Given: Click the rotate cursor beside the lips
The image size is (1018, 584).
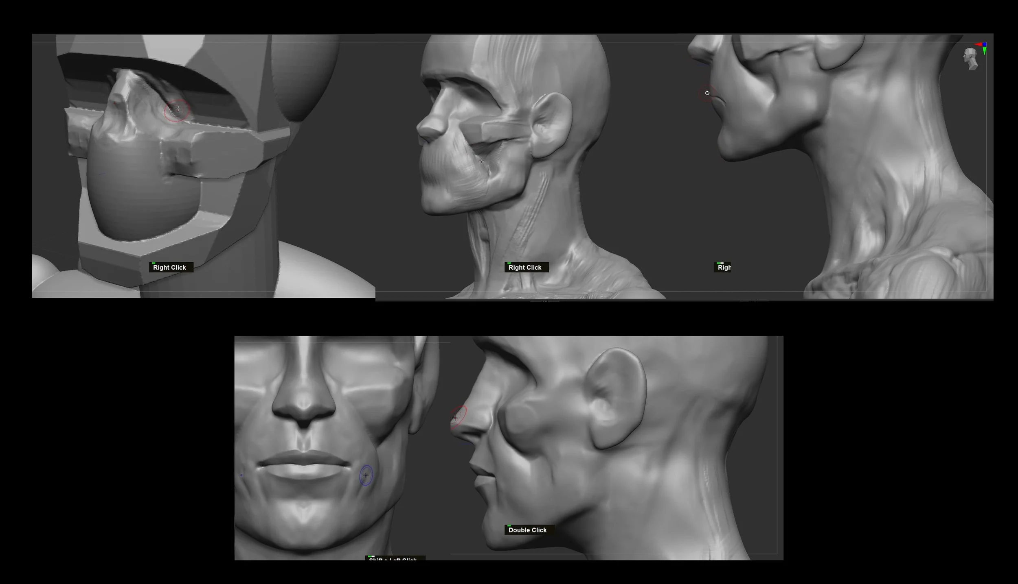Looking at the screenshot, I should (707, 93).
